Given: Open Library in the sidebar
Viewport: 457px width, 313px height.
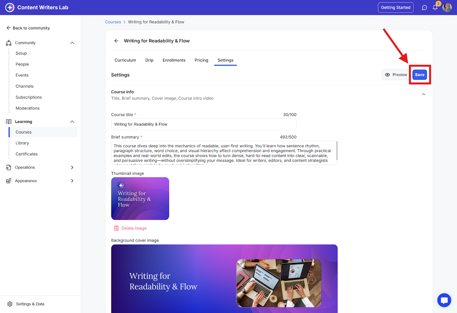Looking at the screenshot, I should tap(22, 143).
